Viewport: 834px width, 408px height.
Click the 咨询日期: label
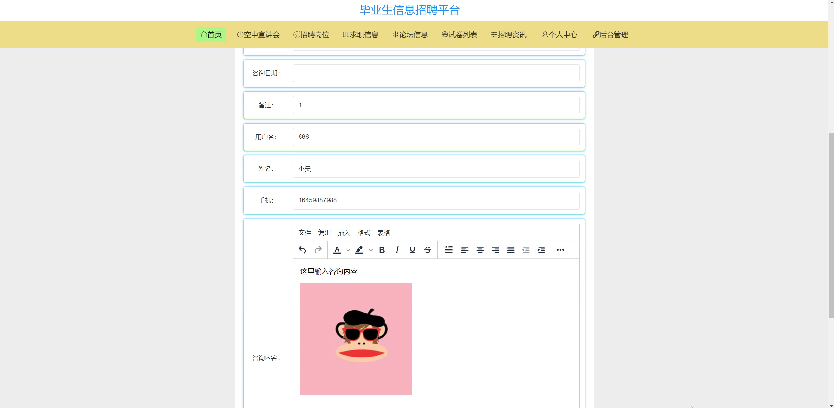coord(266,73)
